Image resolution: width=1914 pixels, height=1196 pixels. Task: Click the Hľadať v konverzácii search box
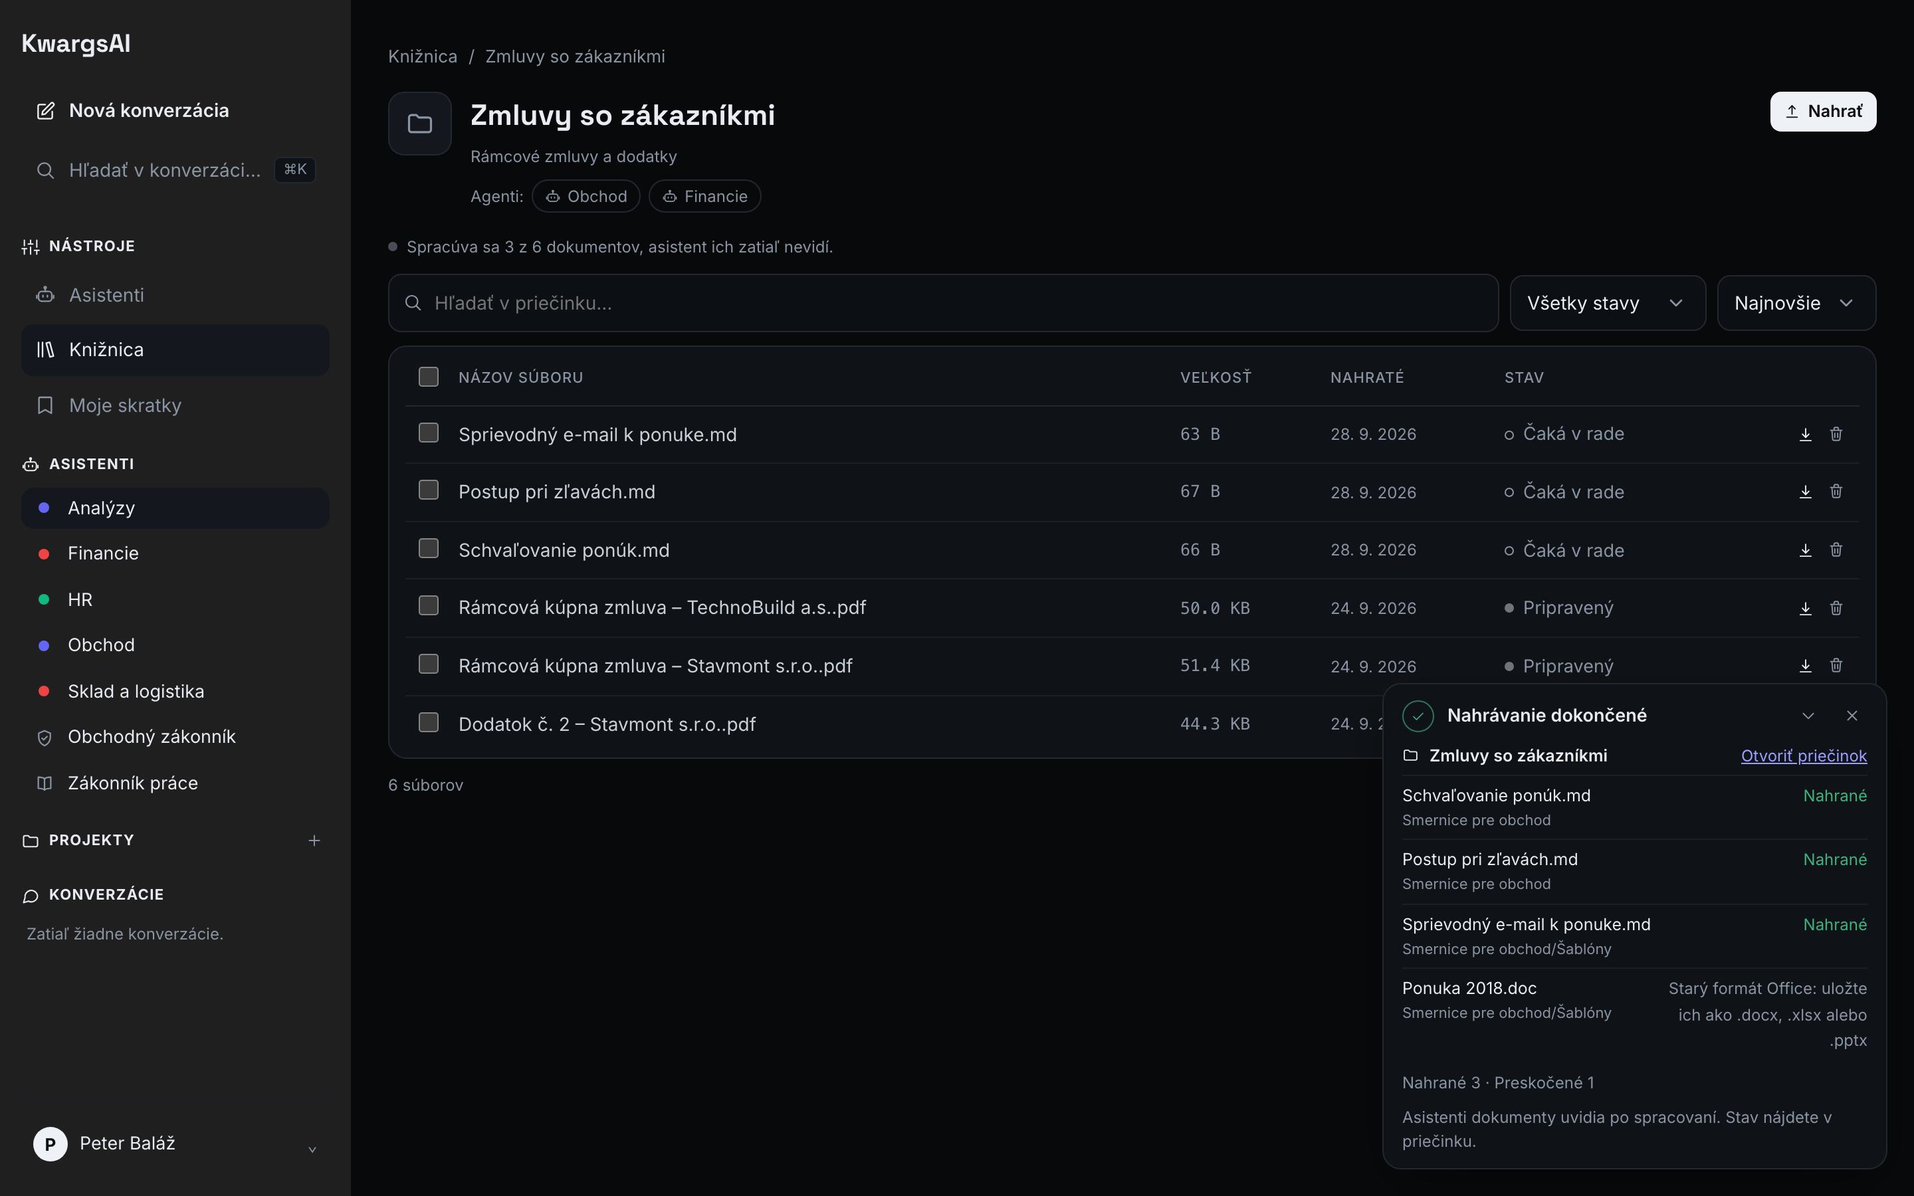pos(175,170)
